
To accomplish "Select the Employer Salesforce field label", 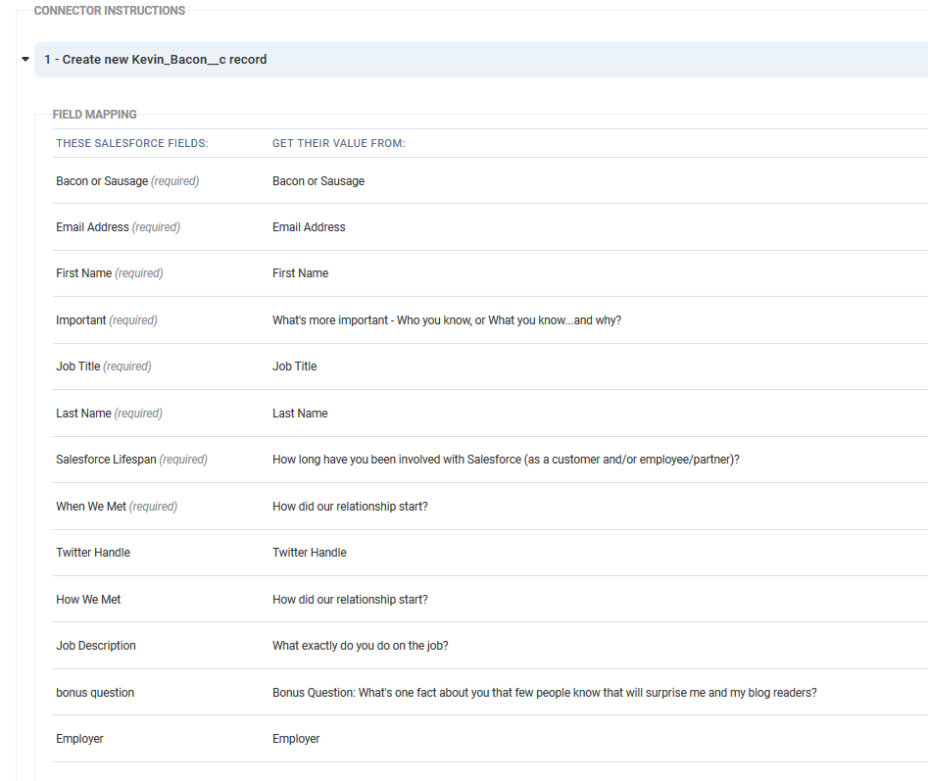I will tap(79, 739).
